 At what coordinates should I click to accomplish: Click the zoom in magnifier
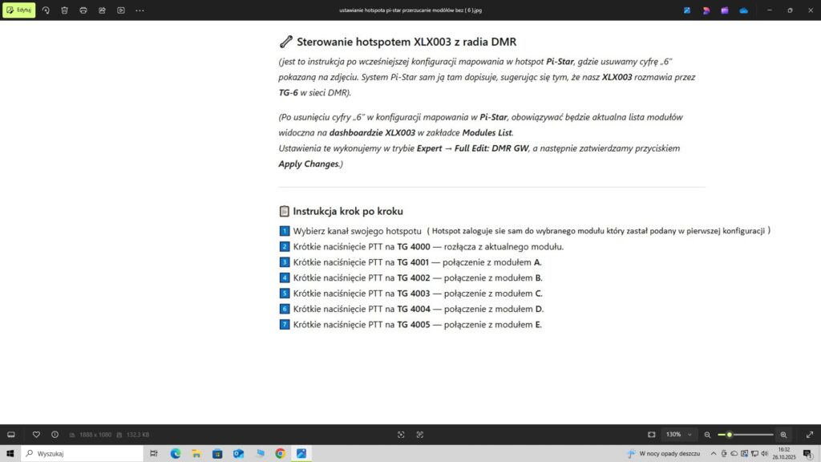783,435
